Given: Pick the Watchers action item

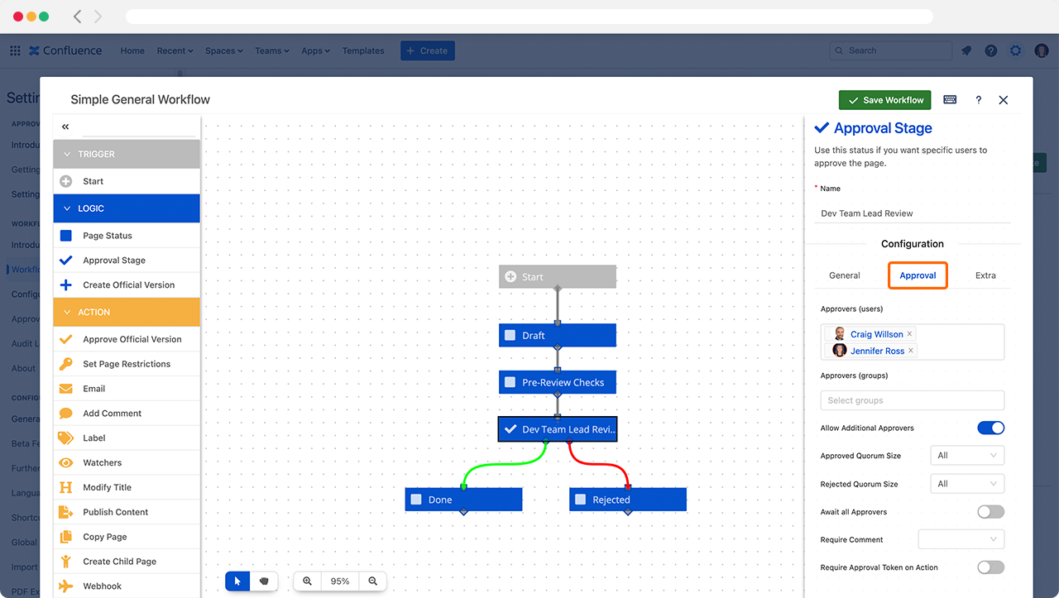Looking at the screenshot, I should [x=102, y=463].
